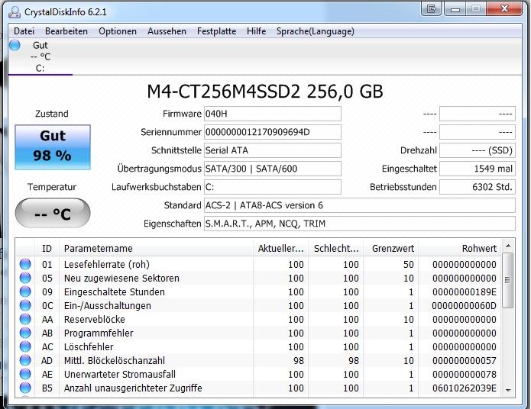
Task: Open the Optionen menu
Action: pyautogui.click(x=118, y=31)
